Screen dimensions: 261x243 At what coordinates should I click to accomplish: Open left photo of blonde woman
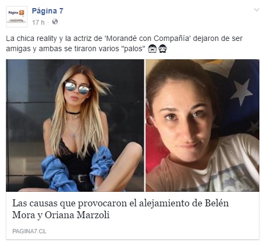[75, 126]
